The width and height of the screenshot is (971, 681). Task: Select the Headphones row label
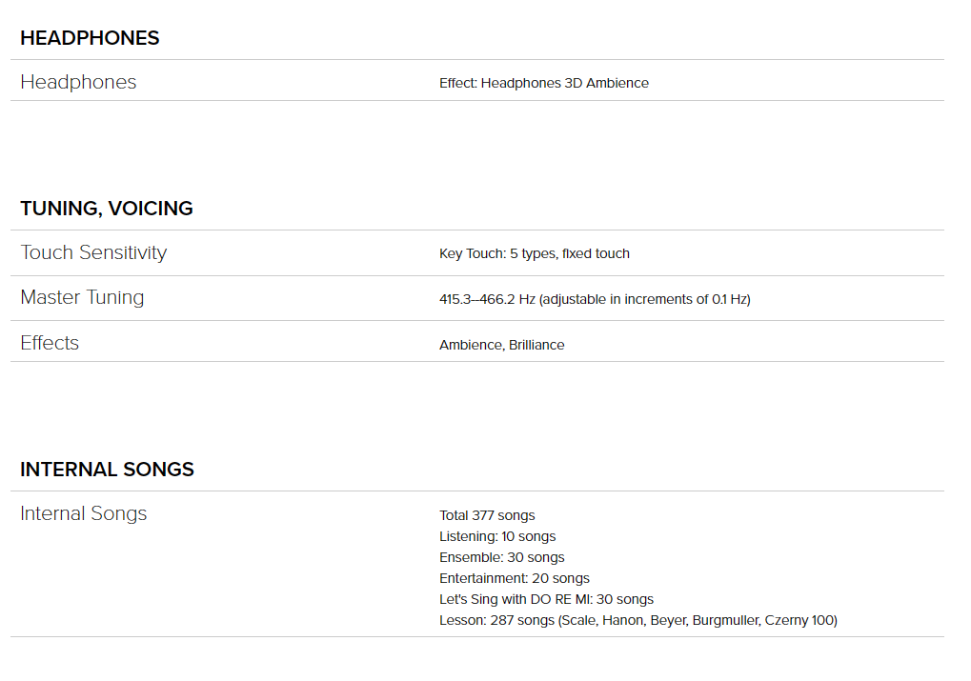tap(79, 82)
